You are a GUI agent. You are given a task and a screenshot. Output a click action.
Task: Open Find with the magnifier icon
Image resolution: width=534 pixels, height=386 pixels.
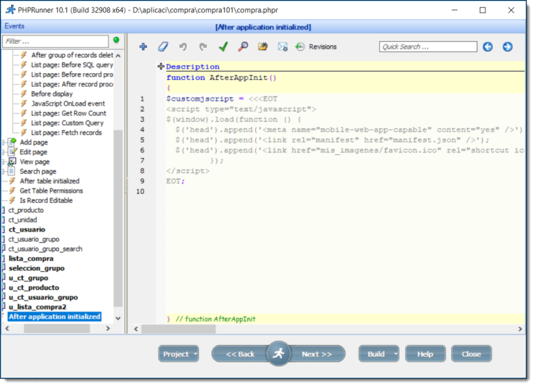point(243,47)
